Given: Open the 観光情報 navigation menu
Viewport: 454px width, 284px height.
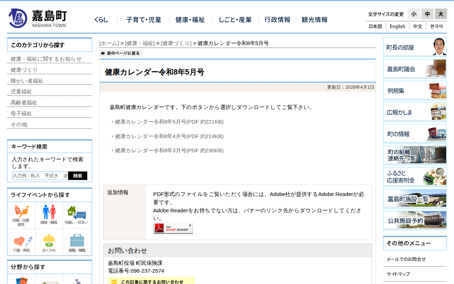Looking at the screenshot, I should tap(315, 20).
